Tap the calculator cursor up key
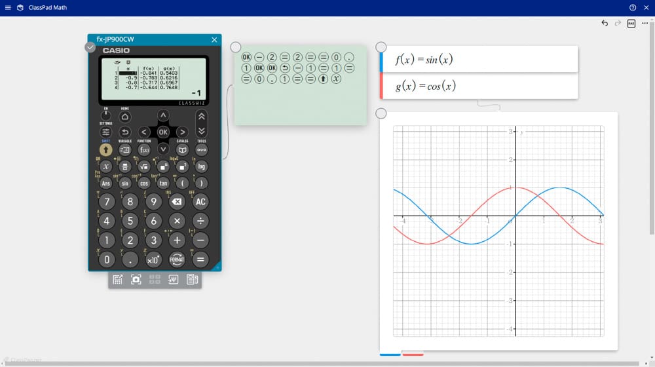Screen dimensions: 655x367 pos(163,115)
